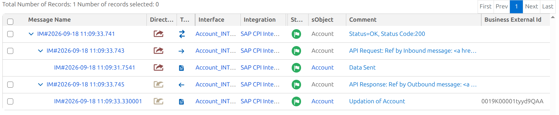The height and width of the screenshot is (115, 559).
Task: Click outbound direction icon for IM#2026-09-18 11:09:31.7541
Action: 159,67
